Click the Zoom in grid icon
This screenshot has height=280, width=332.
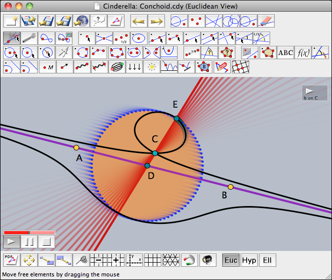click(x=116, y=260)
